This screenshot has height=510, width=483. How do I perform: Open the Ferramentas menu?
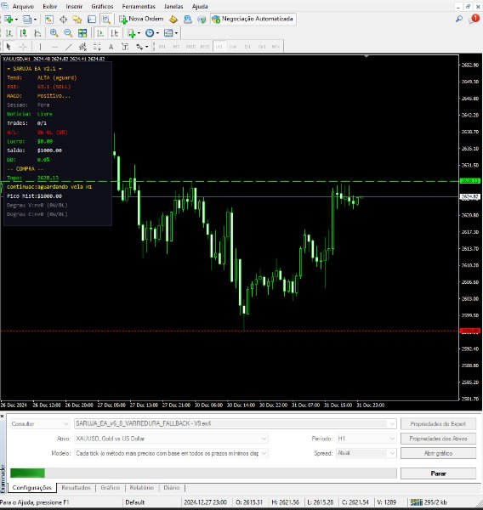139,6
